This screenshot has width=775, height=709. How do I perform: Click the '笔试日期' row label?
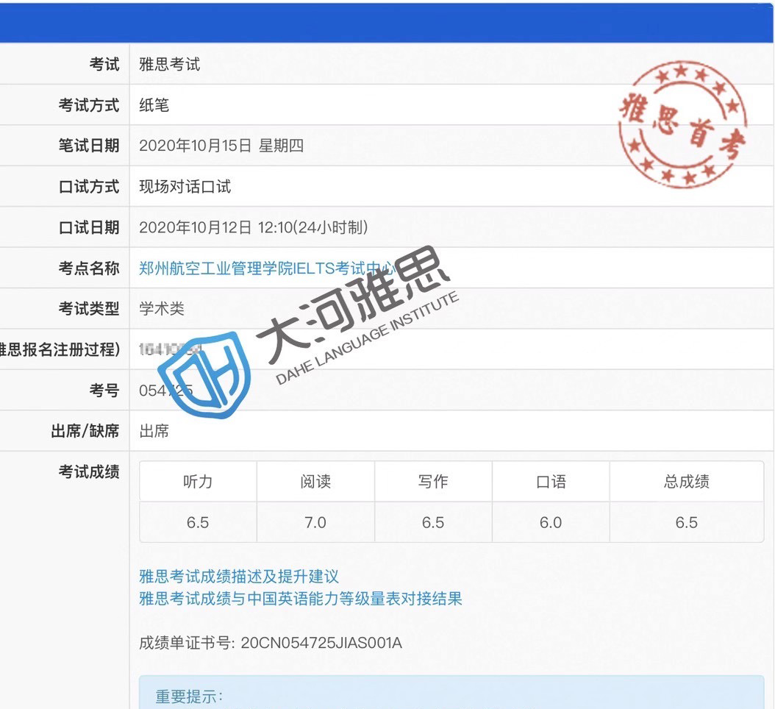[x=89, y=146]
